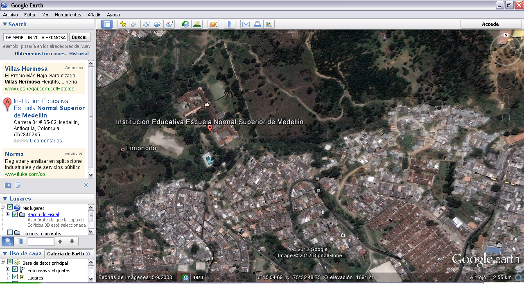Clear search results with the X

click(86, 185)
